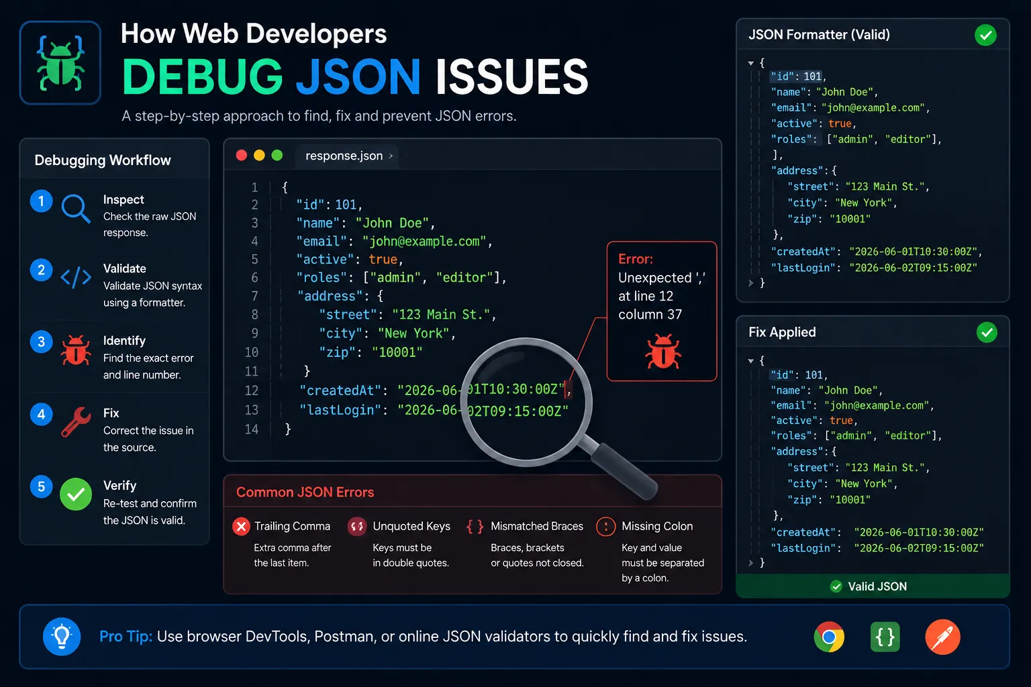Collapse the root object in the JSON Formatter panel
Screen dimensions: 1031x687
click(751, 63)
